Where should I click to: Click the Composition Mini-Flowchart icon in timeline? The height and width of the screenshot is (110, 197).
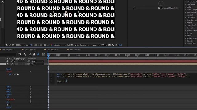pos(20,54)
